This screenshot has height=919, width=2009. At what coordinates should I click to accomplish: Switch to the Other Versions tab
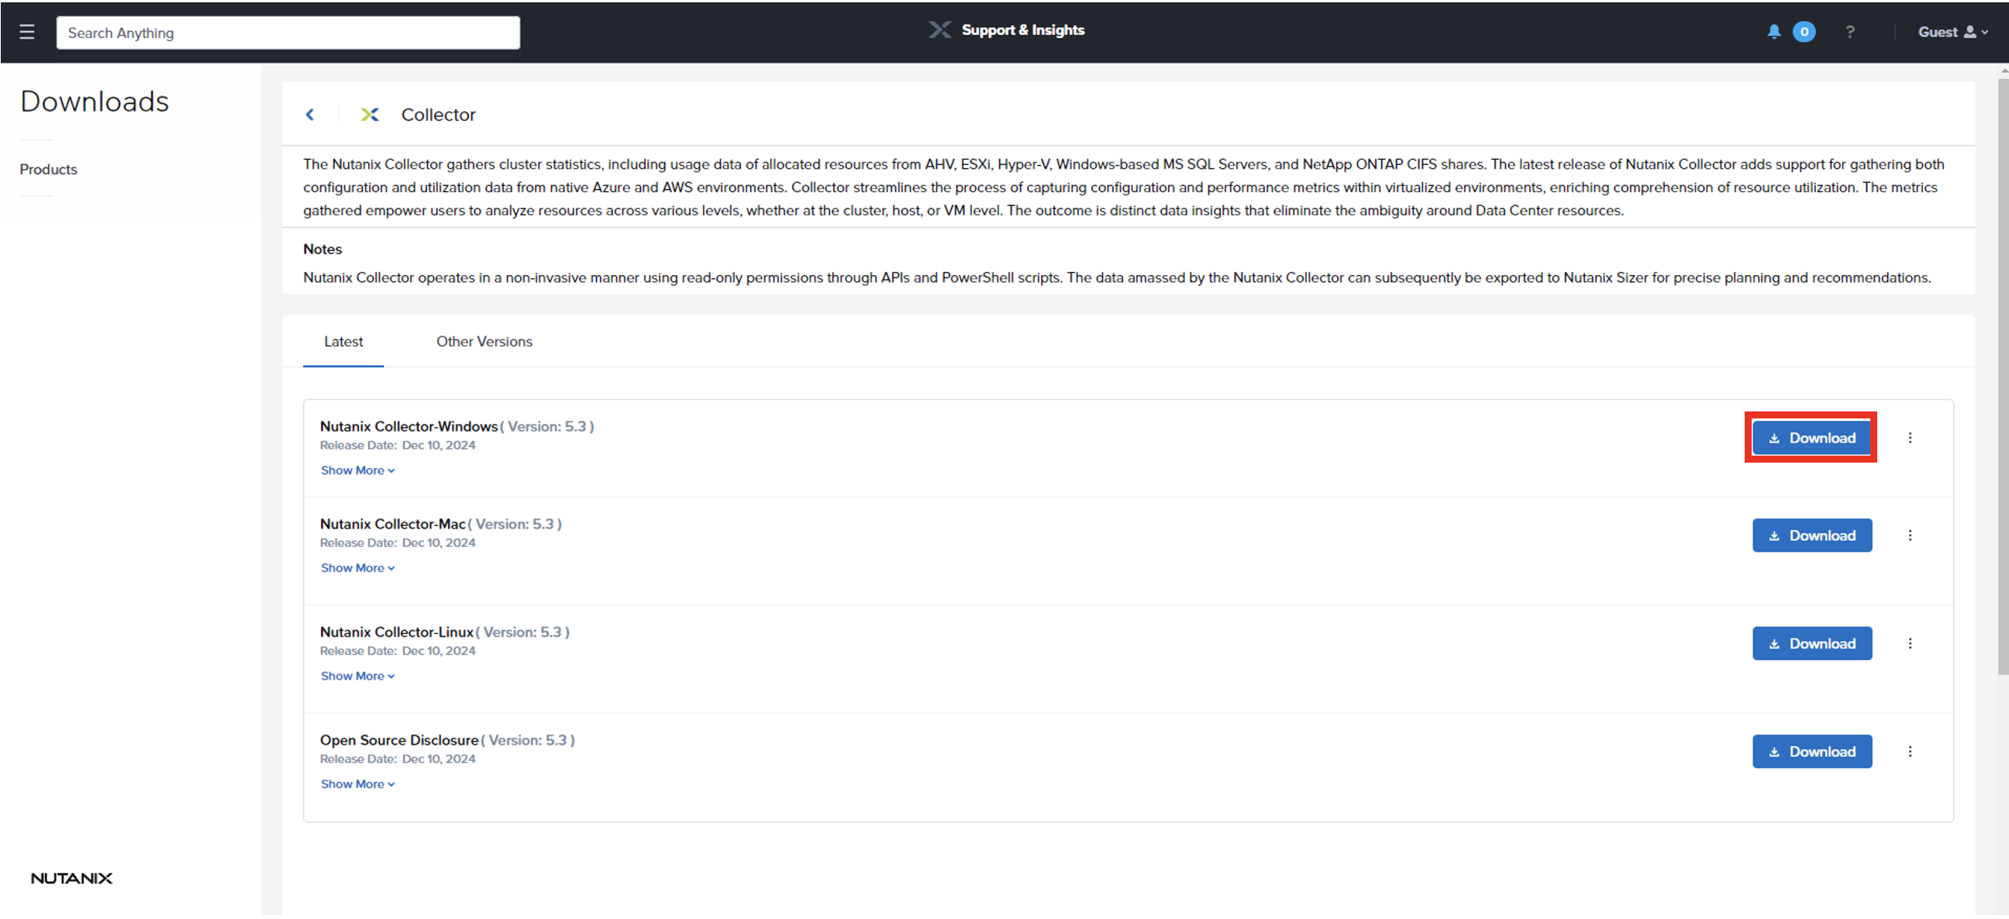click(x=484, y=342)
